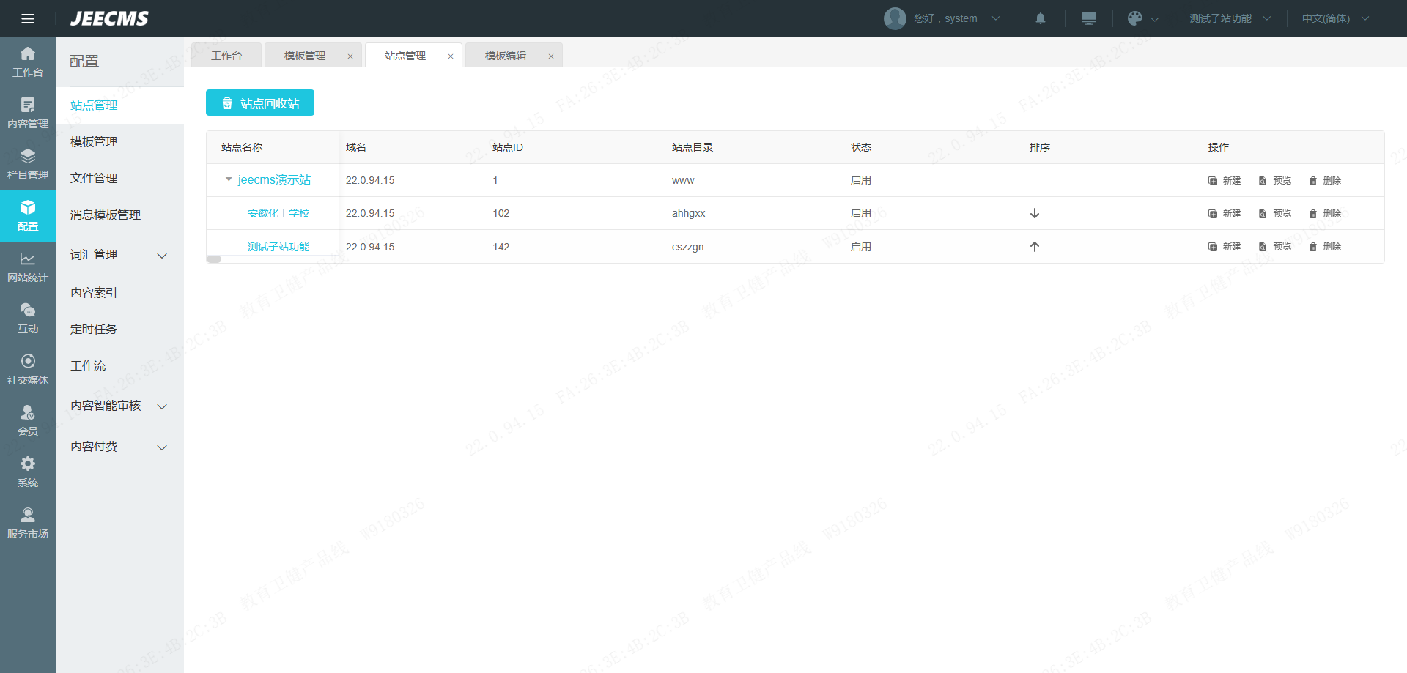
Task: Open 栏目管理 in the left sidebar
Action: [x=28, y=164]
